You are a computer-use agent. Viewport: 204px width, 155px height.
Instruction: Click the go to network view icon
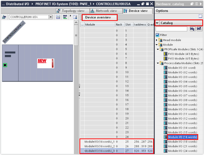coord(4,17)
